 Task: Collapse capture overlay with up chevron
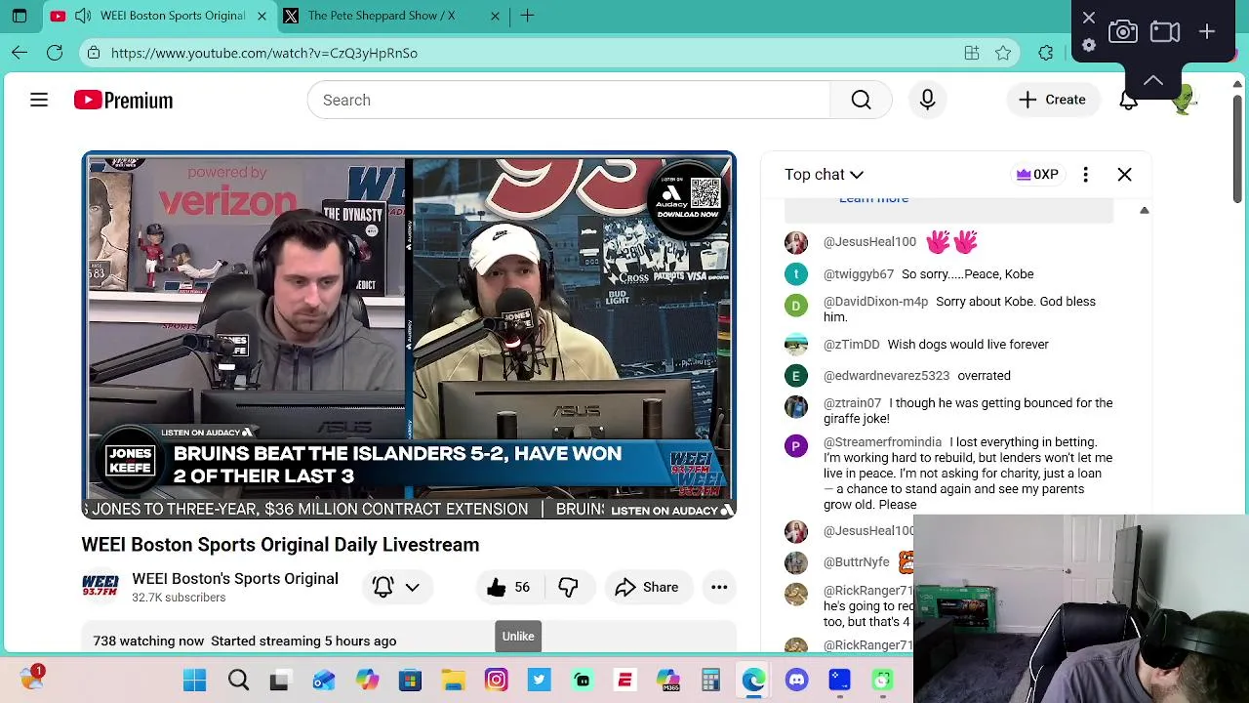point(1153,81)
